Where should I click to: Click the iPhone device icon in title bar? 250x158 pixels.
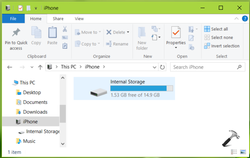(8, 8)
